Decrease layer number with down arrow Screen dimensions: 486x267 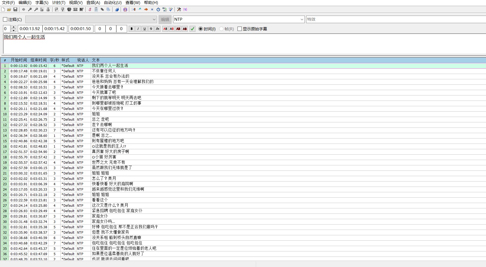[14, 30]
